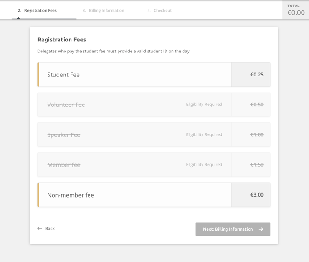Click the struck-through Member fee row
The height and width of the screenshot is (262, 309).
coord(154,165)
